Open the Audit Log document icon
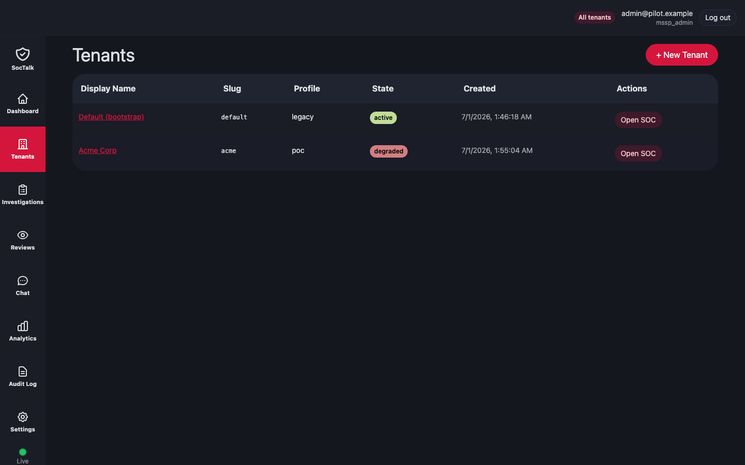Viewport: 745px width, 465px height. pos(23,371)
